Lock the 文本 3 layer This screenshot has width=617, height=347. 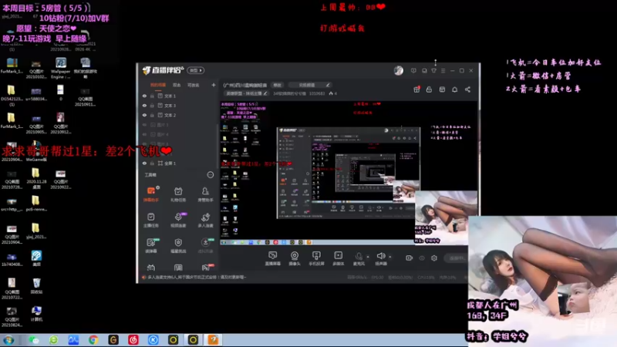tap(152, 106)
